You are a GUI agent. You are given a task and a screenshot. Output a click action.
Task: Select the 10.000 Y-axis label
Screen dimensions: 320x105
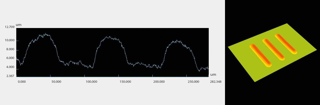pyautogui.click(x=10, y=40)
